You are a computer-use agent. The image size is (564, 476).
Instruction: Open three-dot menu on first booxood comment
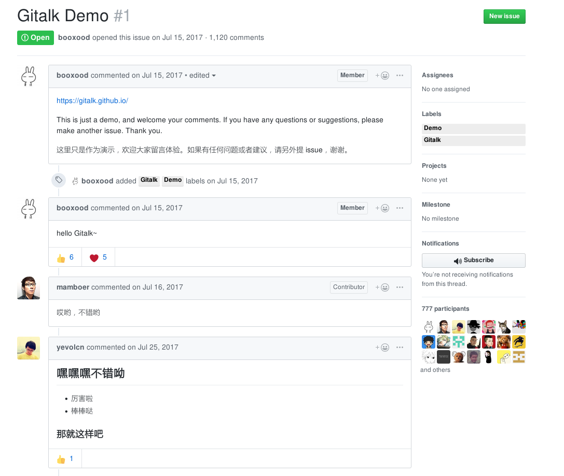[x=400, y=76]
